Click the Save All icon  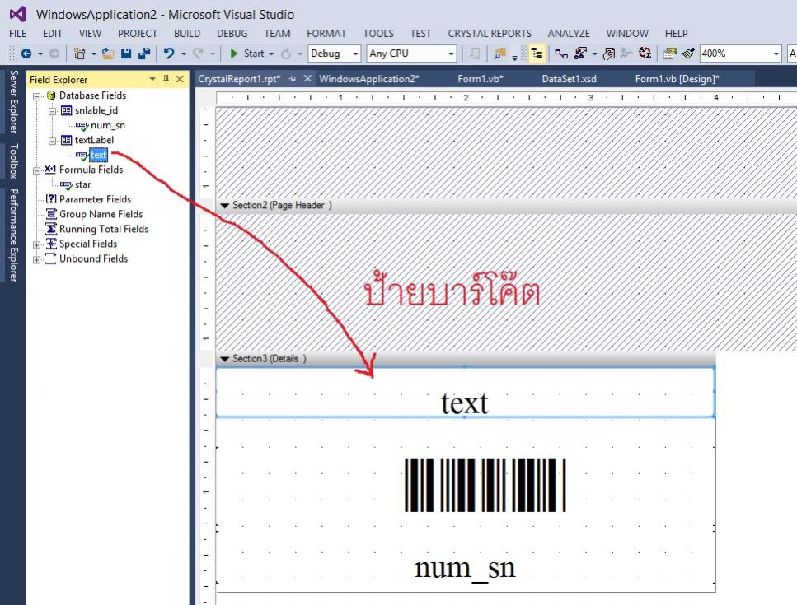[x=144, y=54]
